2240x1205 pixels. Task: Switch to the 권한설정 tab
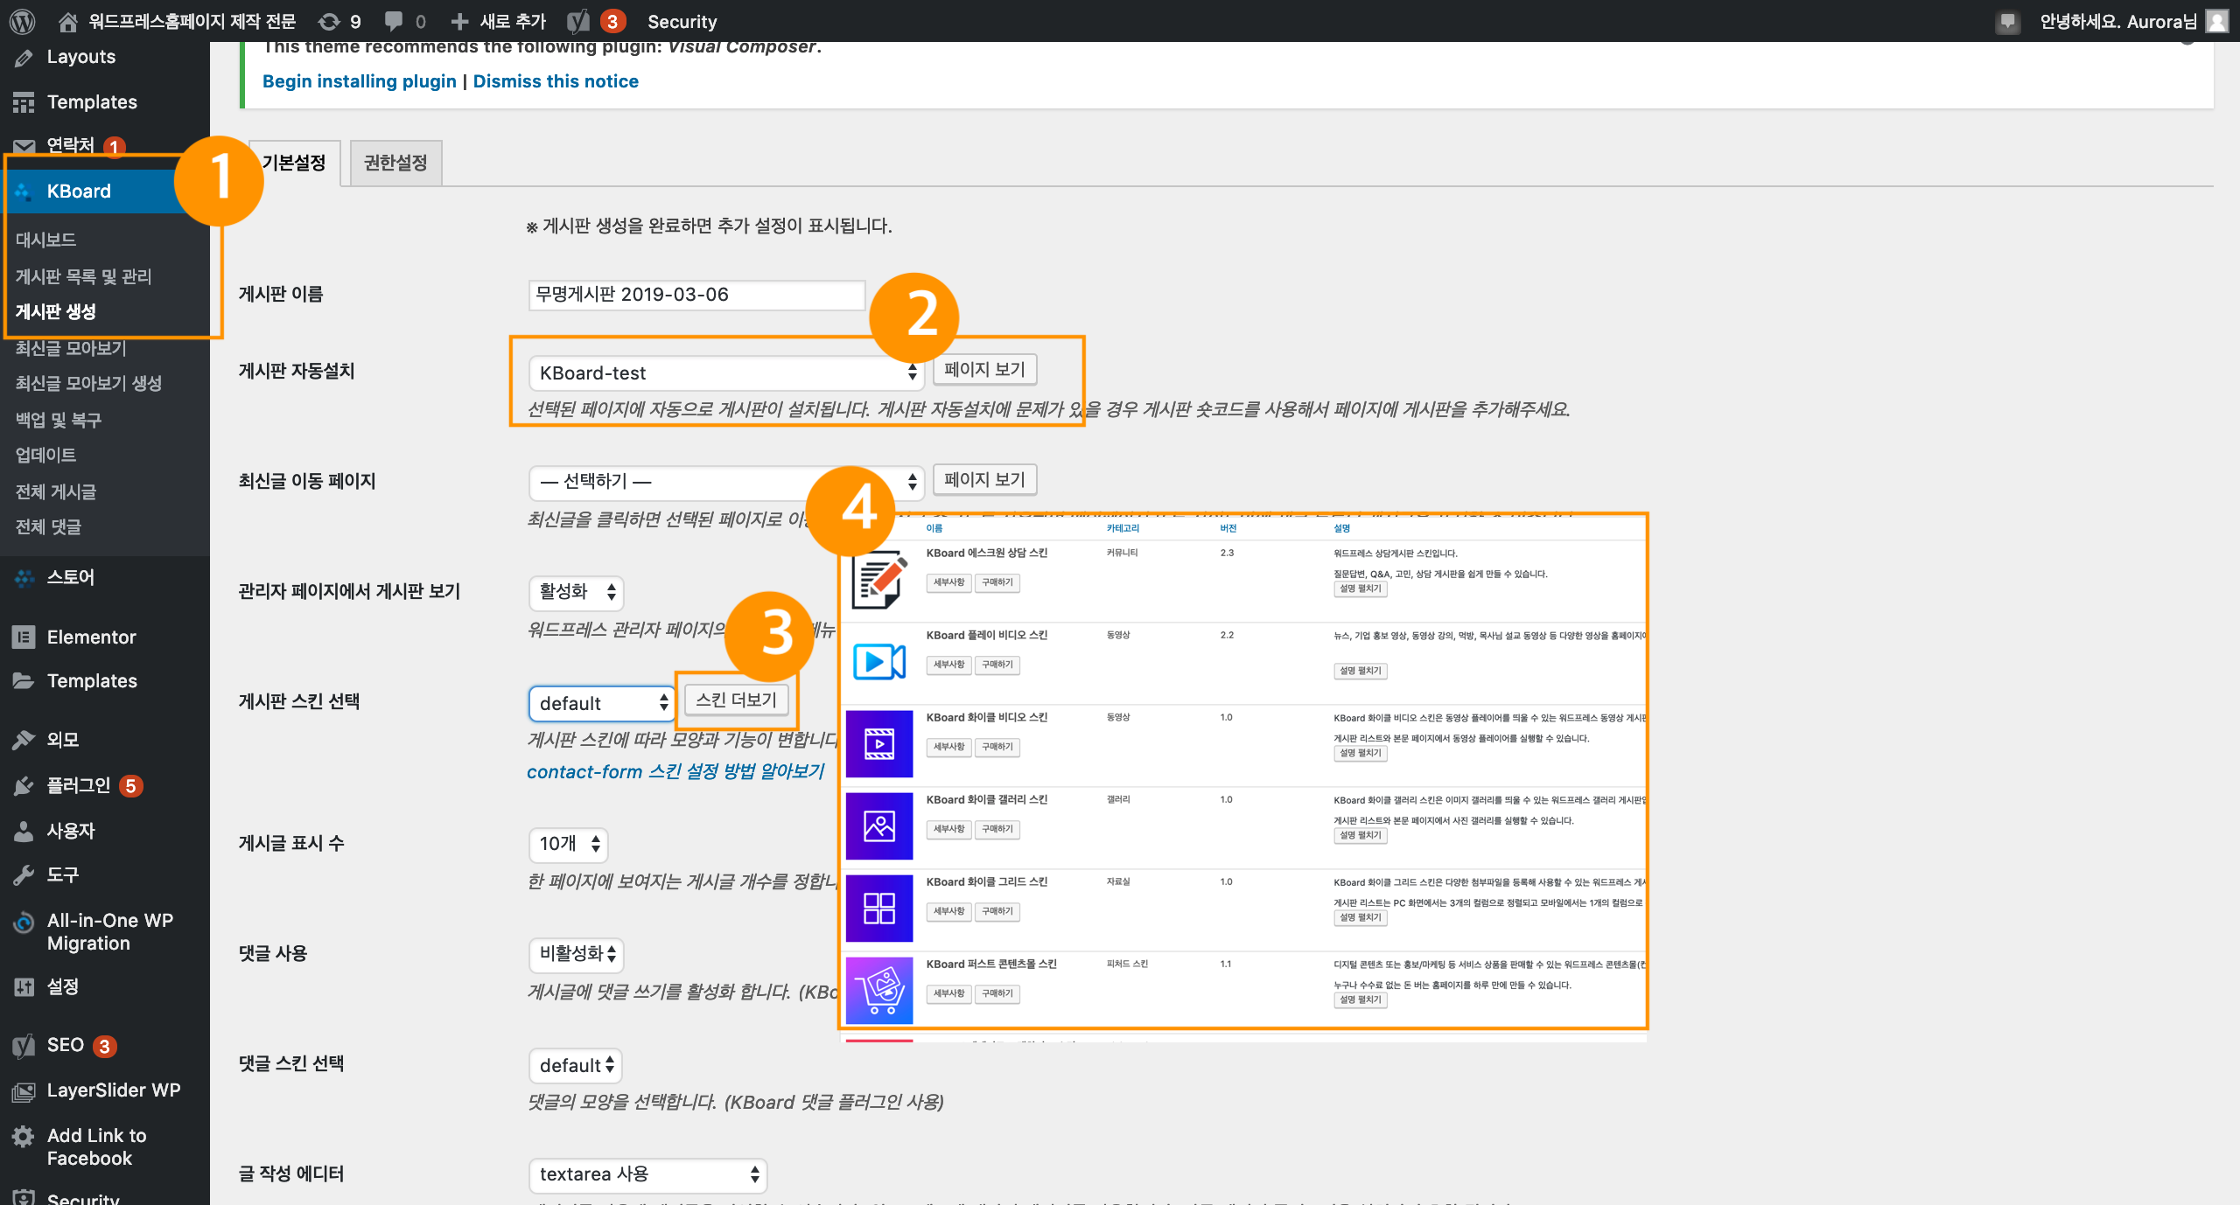click(x=395, y=163)
